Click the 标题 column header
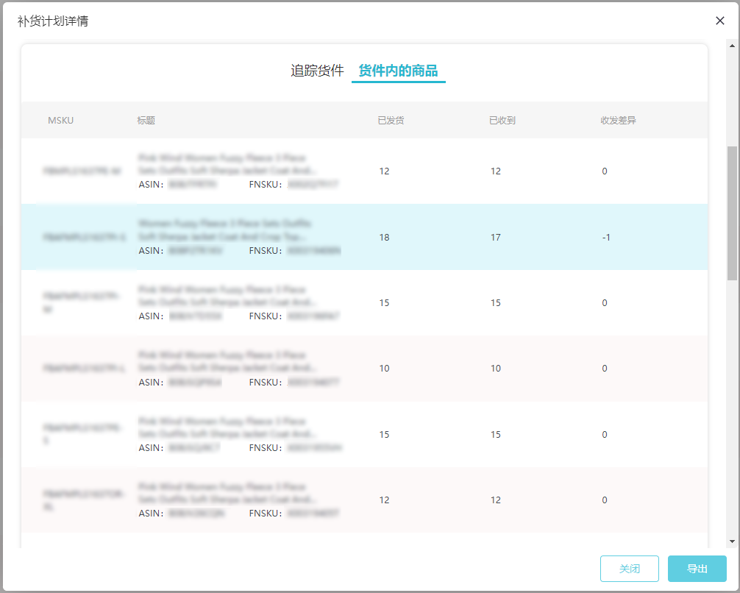The width and height of the screenshot is (740, 593). [x=146, y=120]
